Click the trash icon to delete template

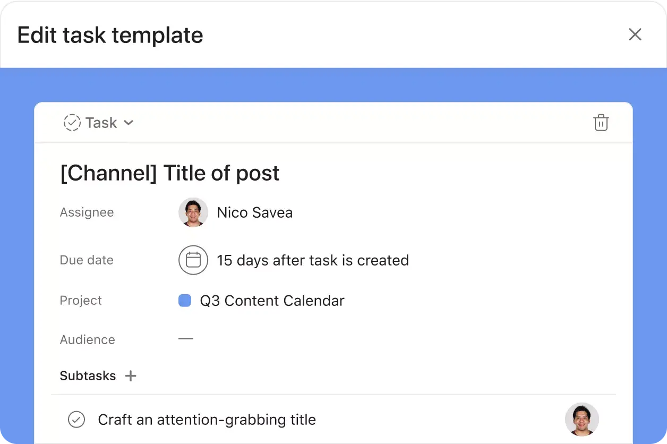point(601,123)
